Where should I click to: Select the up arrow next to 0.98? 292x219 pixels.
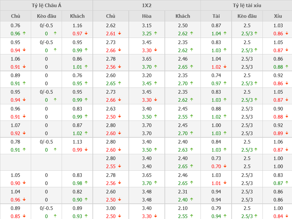pyautogui.click(x=86, y=183)
